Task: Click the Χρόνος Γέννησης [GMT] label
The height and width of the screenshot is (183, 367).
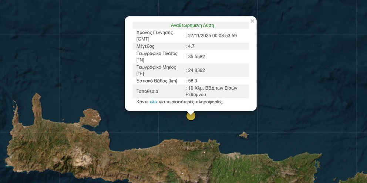Action: point(155,36)
